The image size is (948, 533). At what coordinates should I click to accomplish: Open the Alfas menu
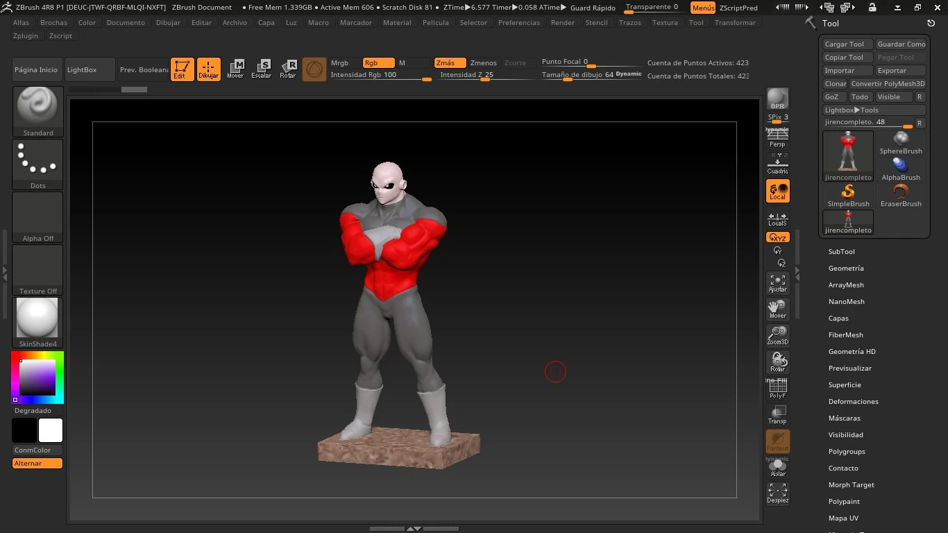click(21, 22)
